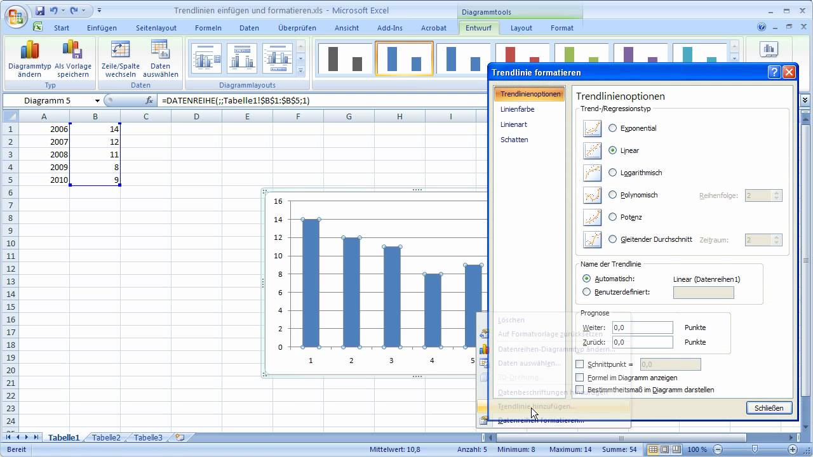Select Linear radio button

coord(612,150)
